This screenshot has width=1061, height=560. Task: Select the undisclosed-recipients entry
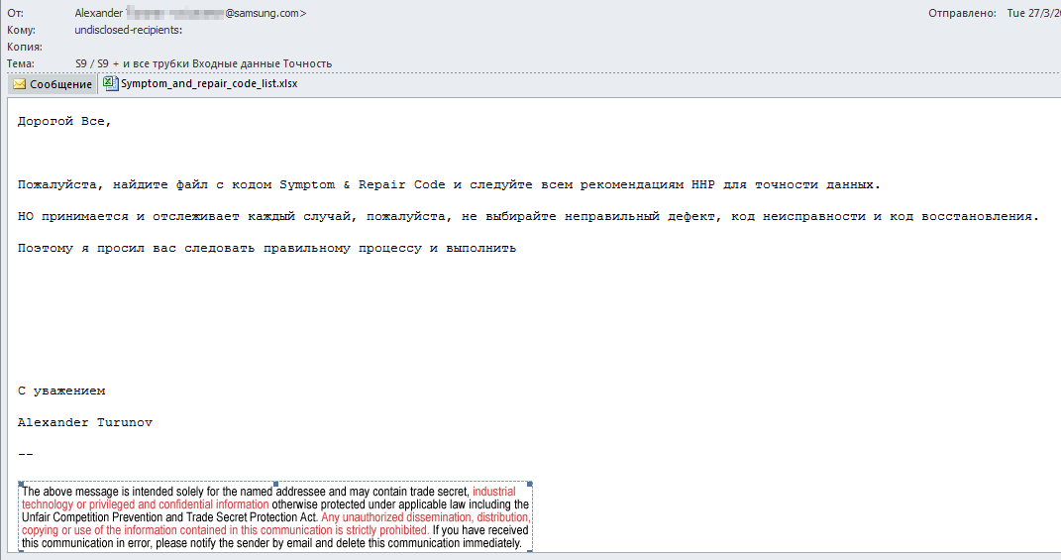coord(129,31)
